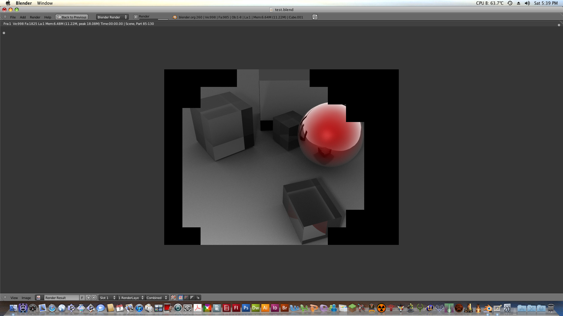This screenshot has width=563, height=316.
Task: Toggle color and alpha channel display
Action: coord(186,298)
